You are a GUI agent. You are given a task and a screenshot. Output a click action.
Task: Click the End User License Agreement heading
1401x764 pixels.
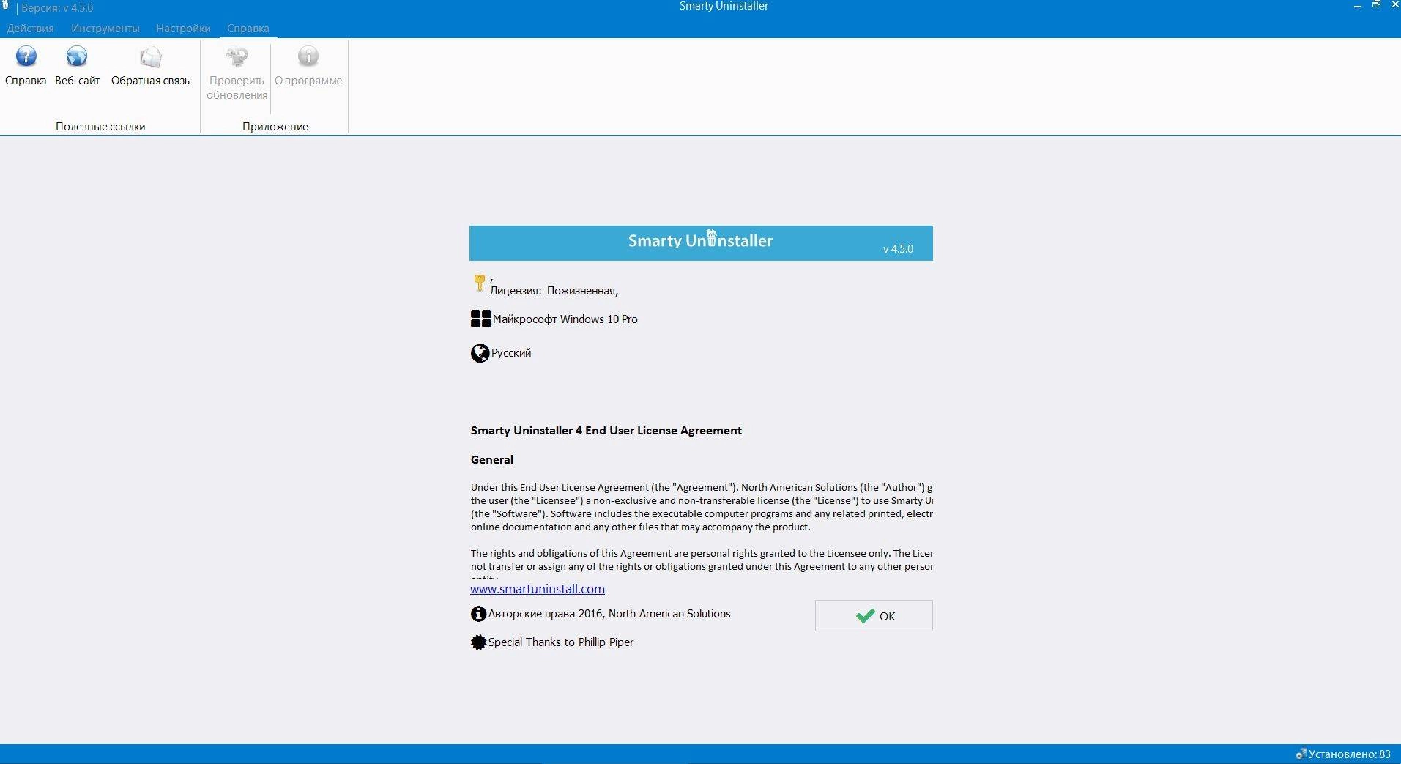(x=606, y=431)
